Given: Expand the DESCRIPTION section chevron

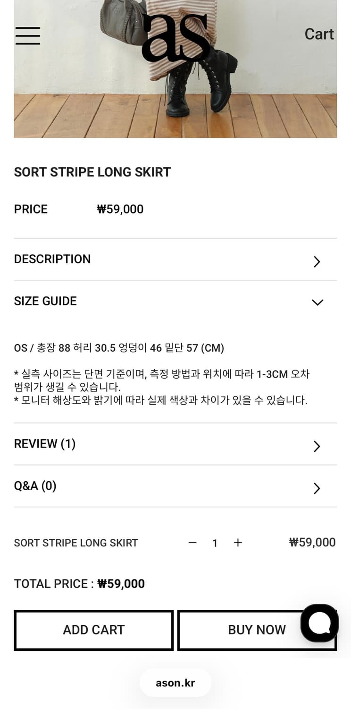Looking at the screenshot, I should (x=317, y=261).
